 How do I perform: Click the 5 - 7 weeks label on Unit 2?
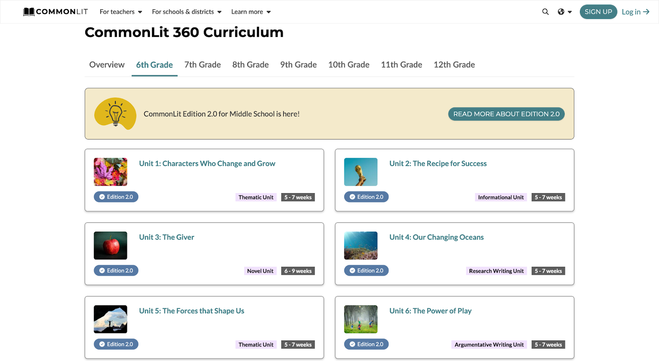pos(548,197)
